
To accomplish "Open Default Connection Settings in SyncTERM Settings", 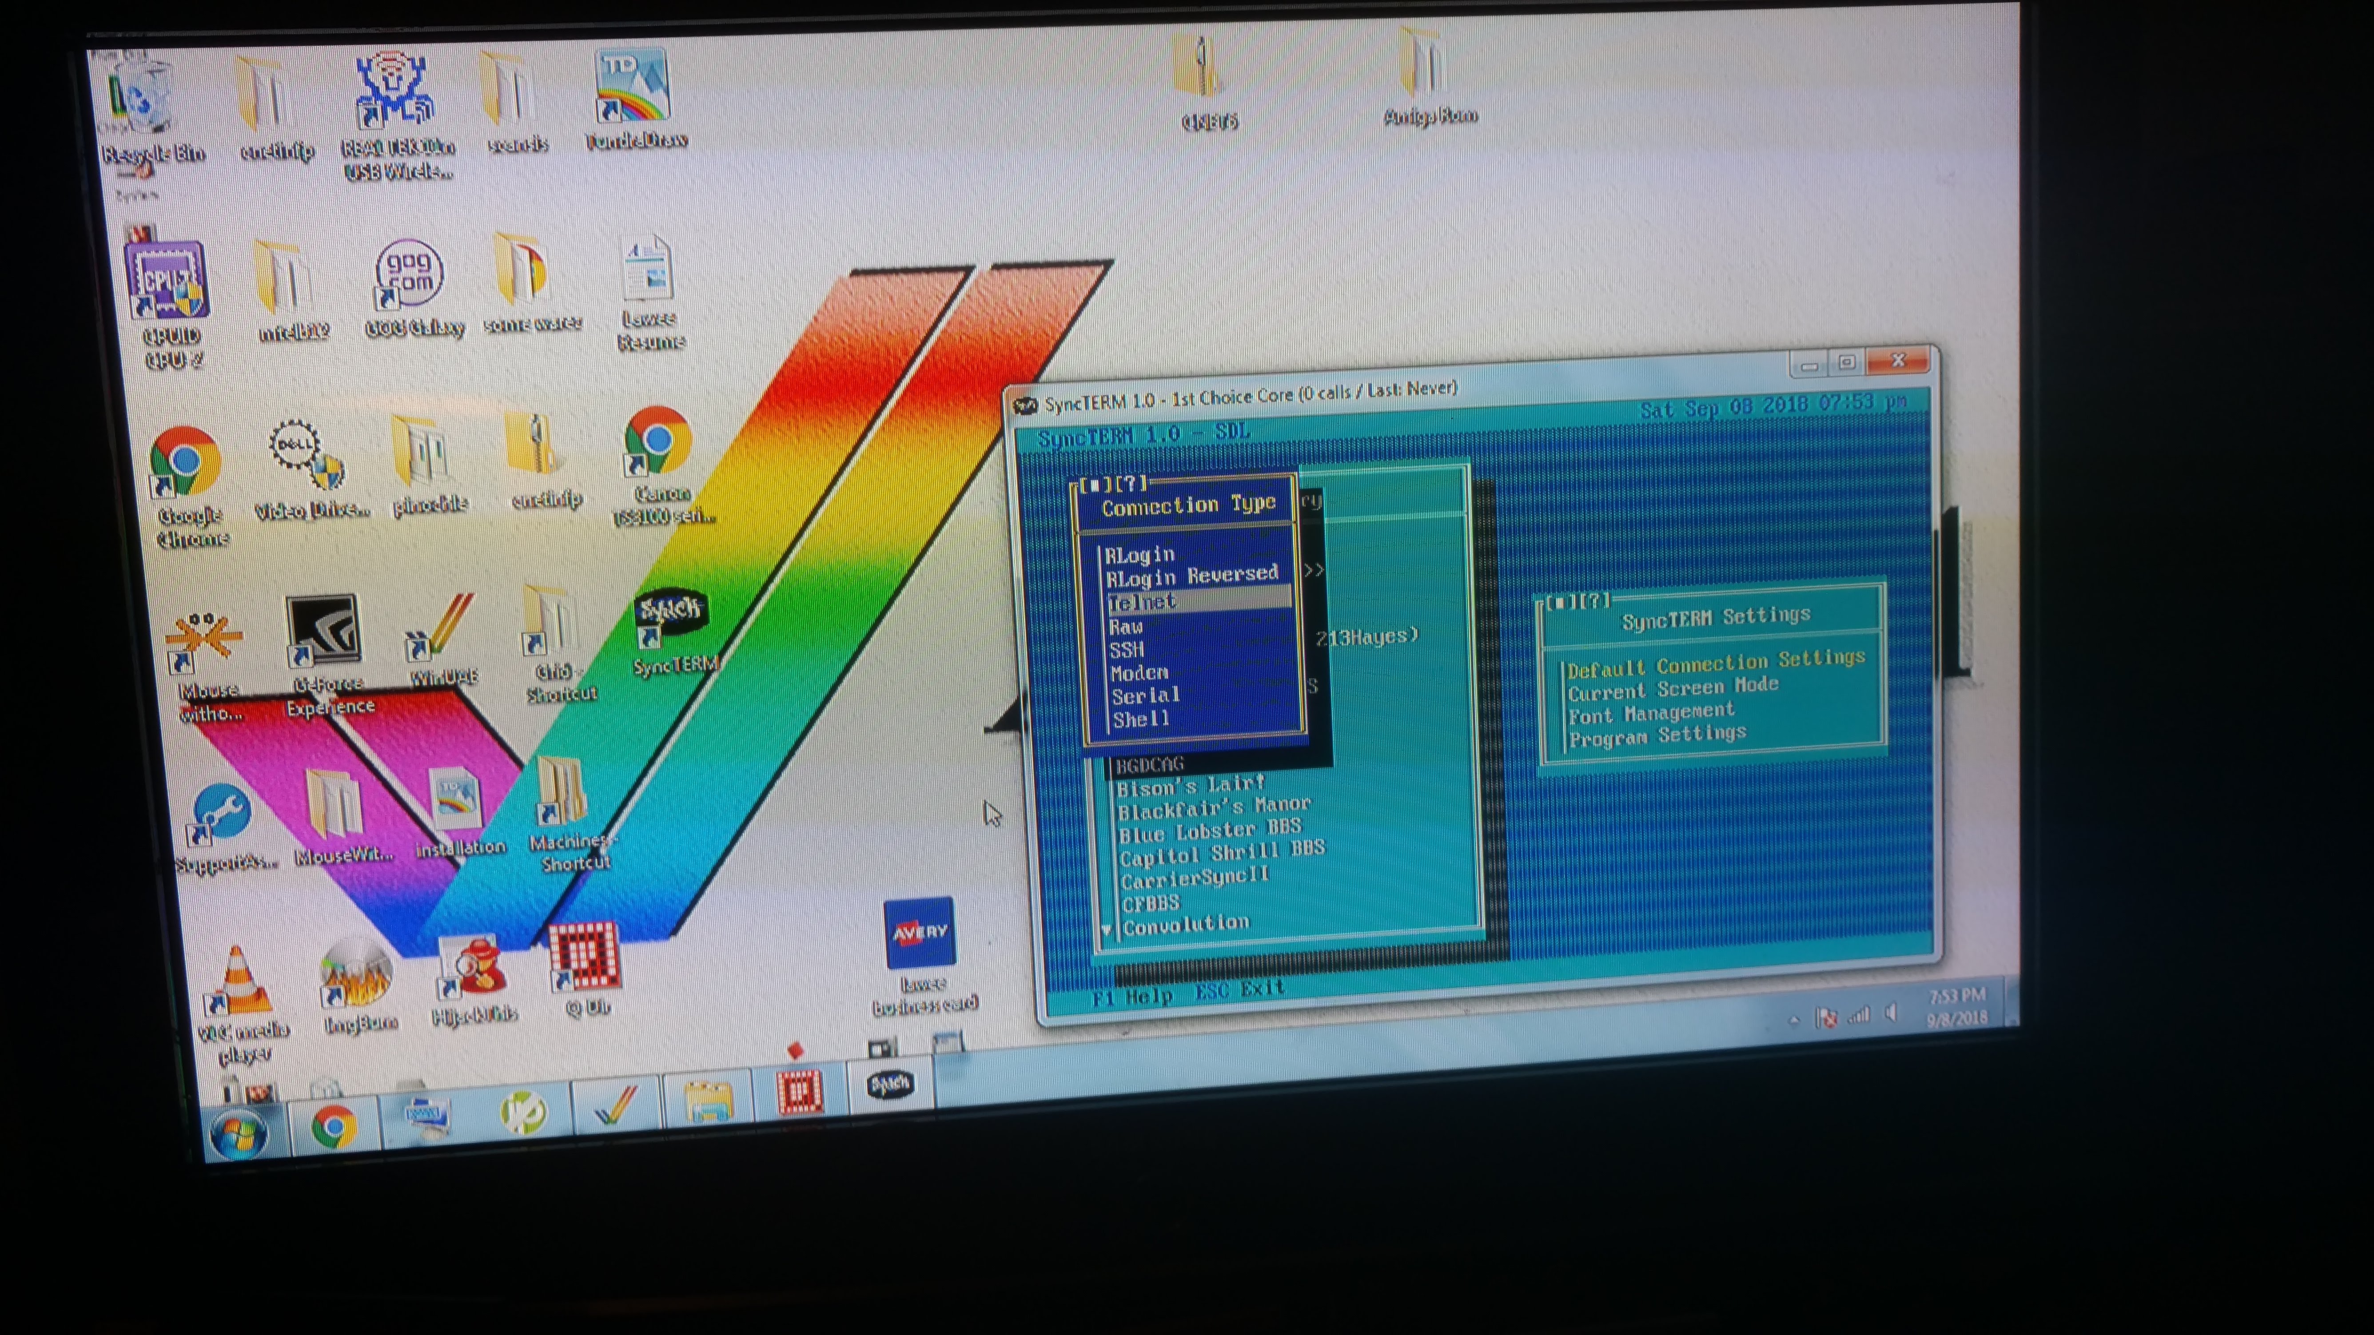I will [1716, 663].
